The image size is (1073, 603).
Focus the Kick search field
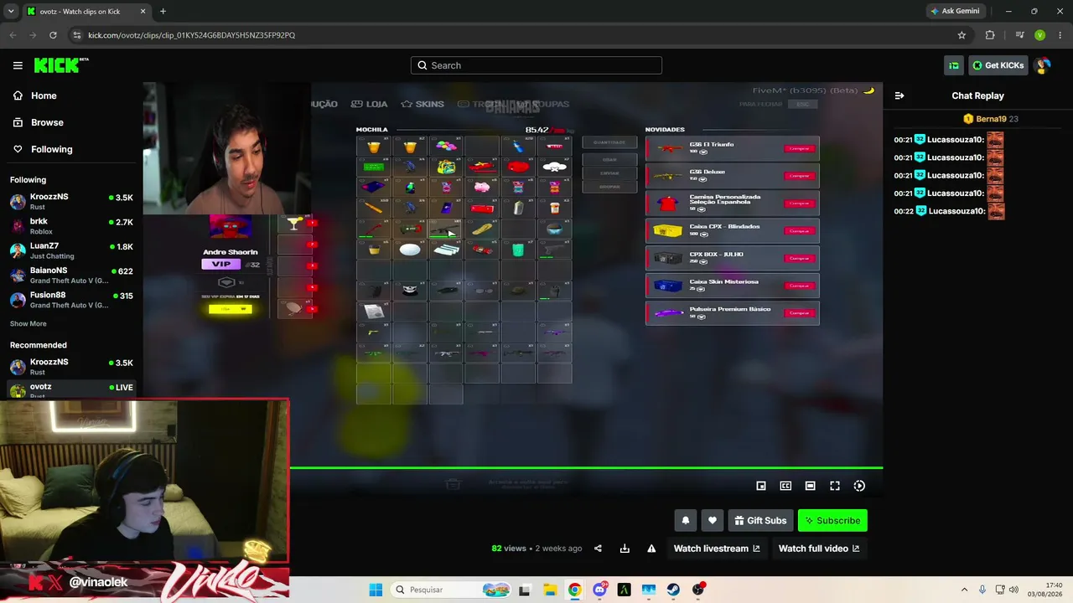tap(536, 65)
